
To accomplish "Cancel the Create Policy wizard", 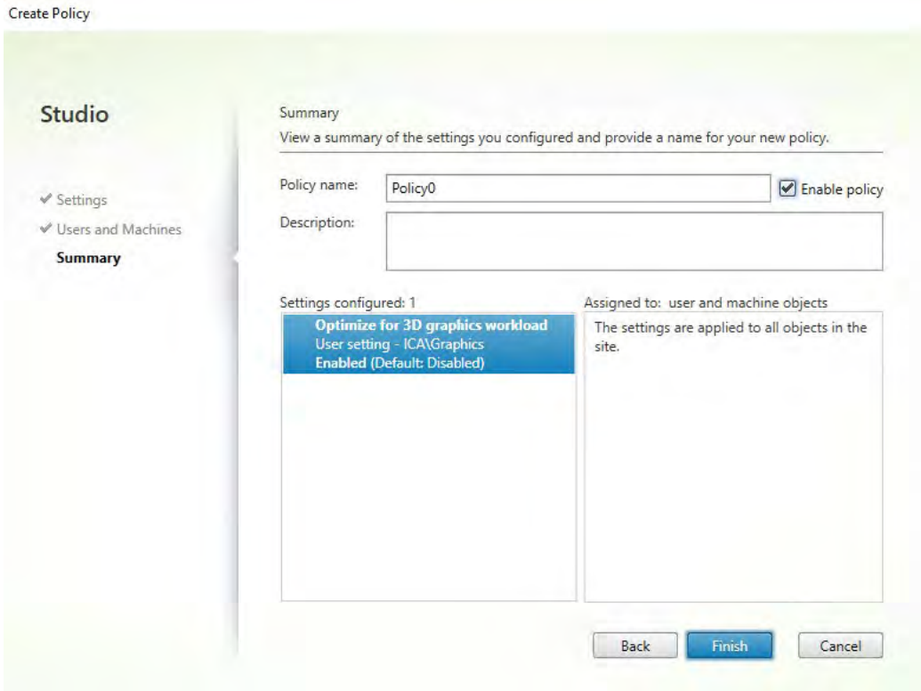I will click(840, 647).
